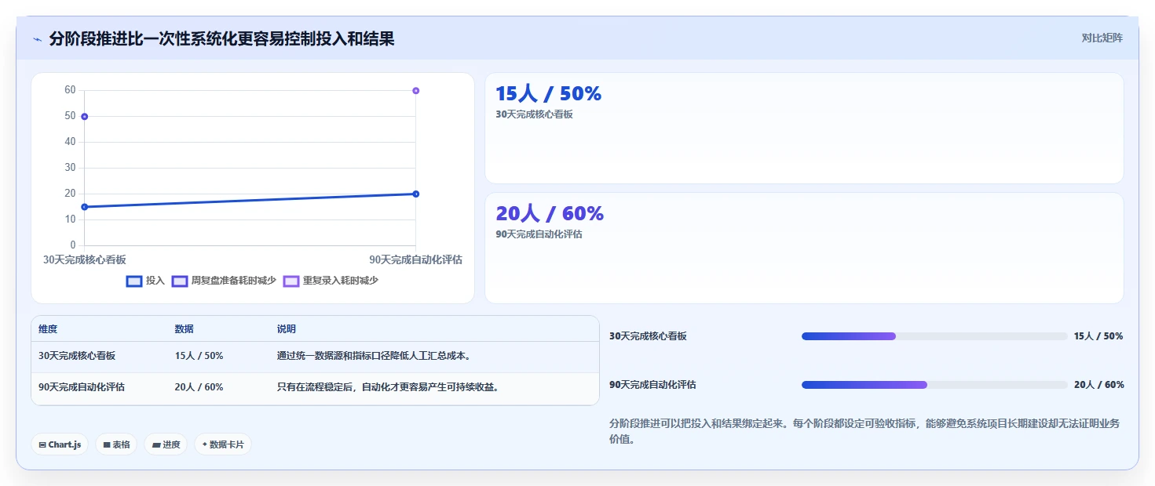Click the header icon beside the title
The image size is (1155, 486).
37,39
